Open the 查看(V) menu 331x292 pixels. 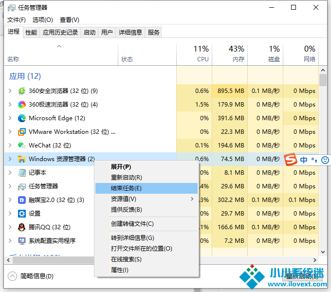click(70, 20)
